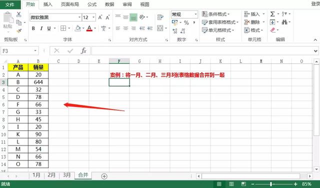Open the fill color dropdown arrow
Viewport: 320px width, 188px height.
coord(83,28)
